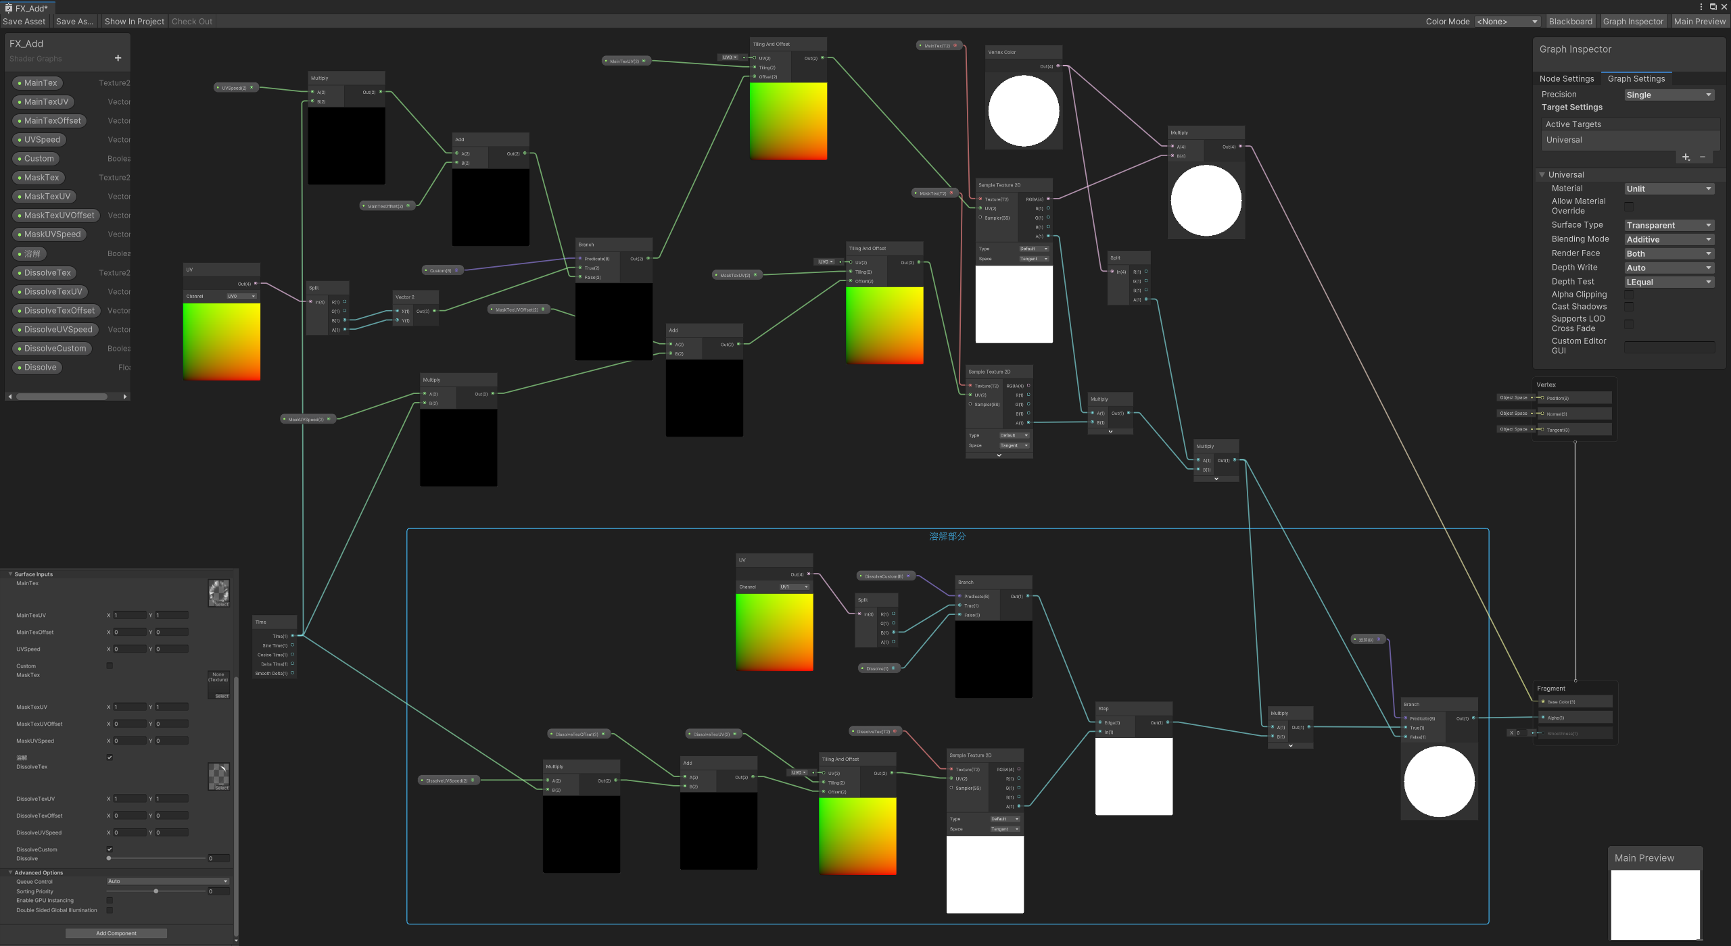Open the Surface Type dropdown
This screenshot has width=1731, height=946.
point(1668,226)
